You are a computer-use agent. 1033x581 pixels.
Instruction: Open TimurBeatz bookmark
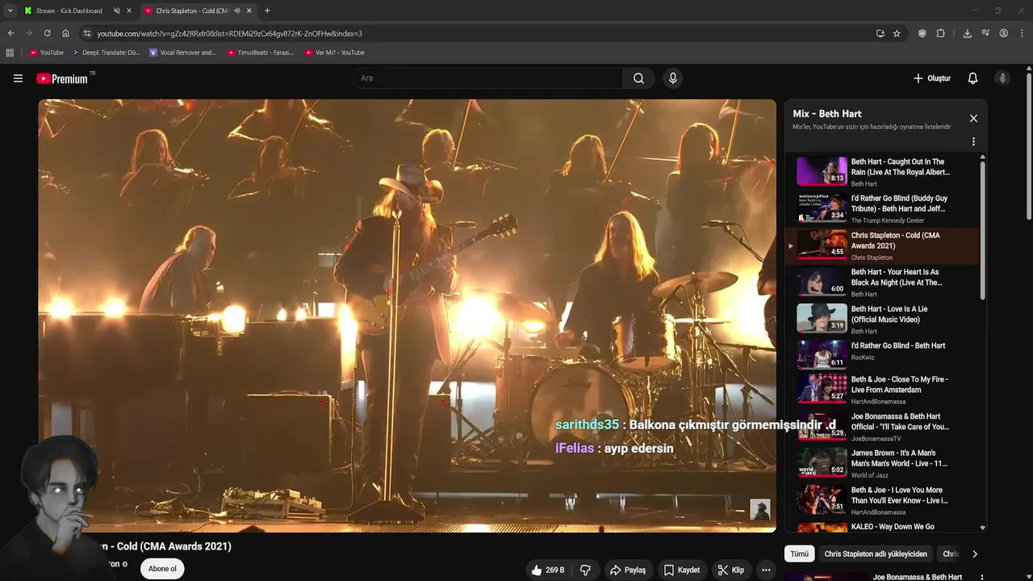261,52
